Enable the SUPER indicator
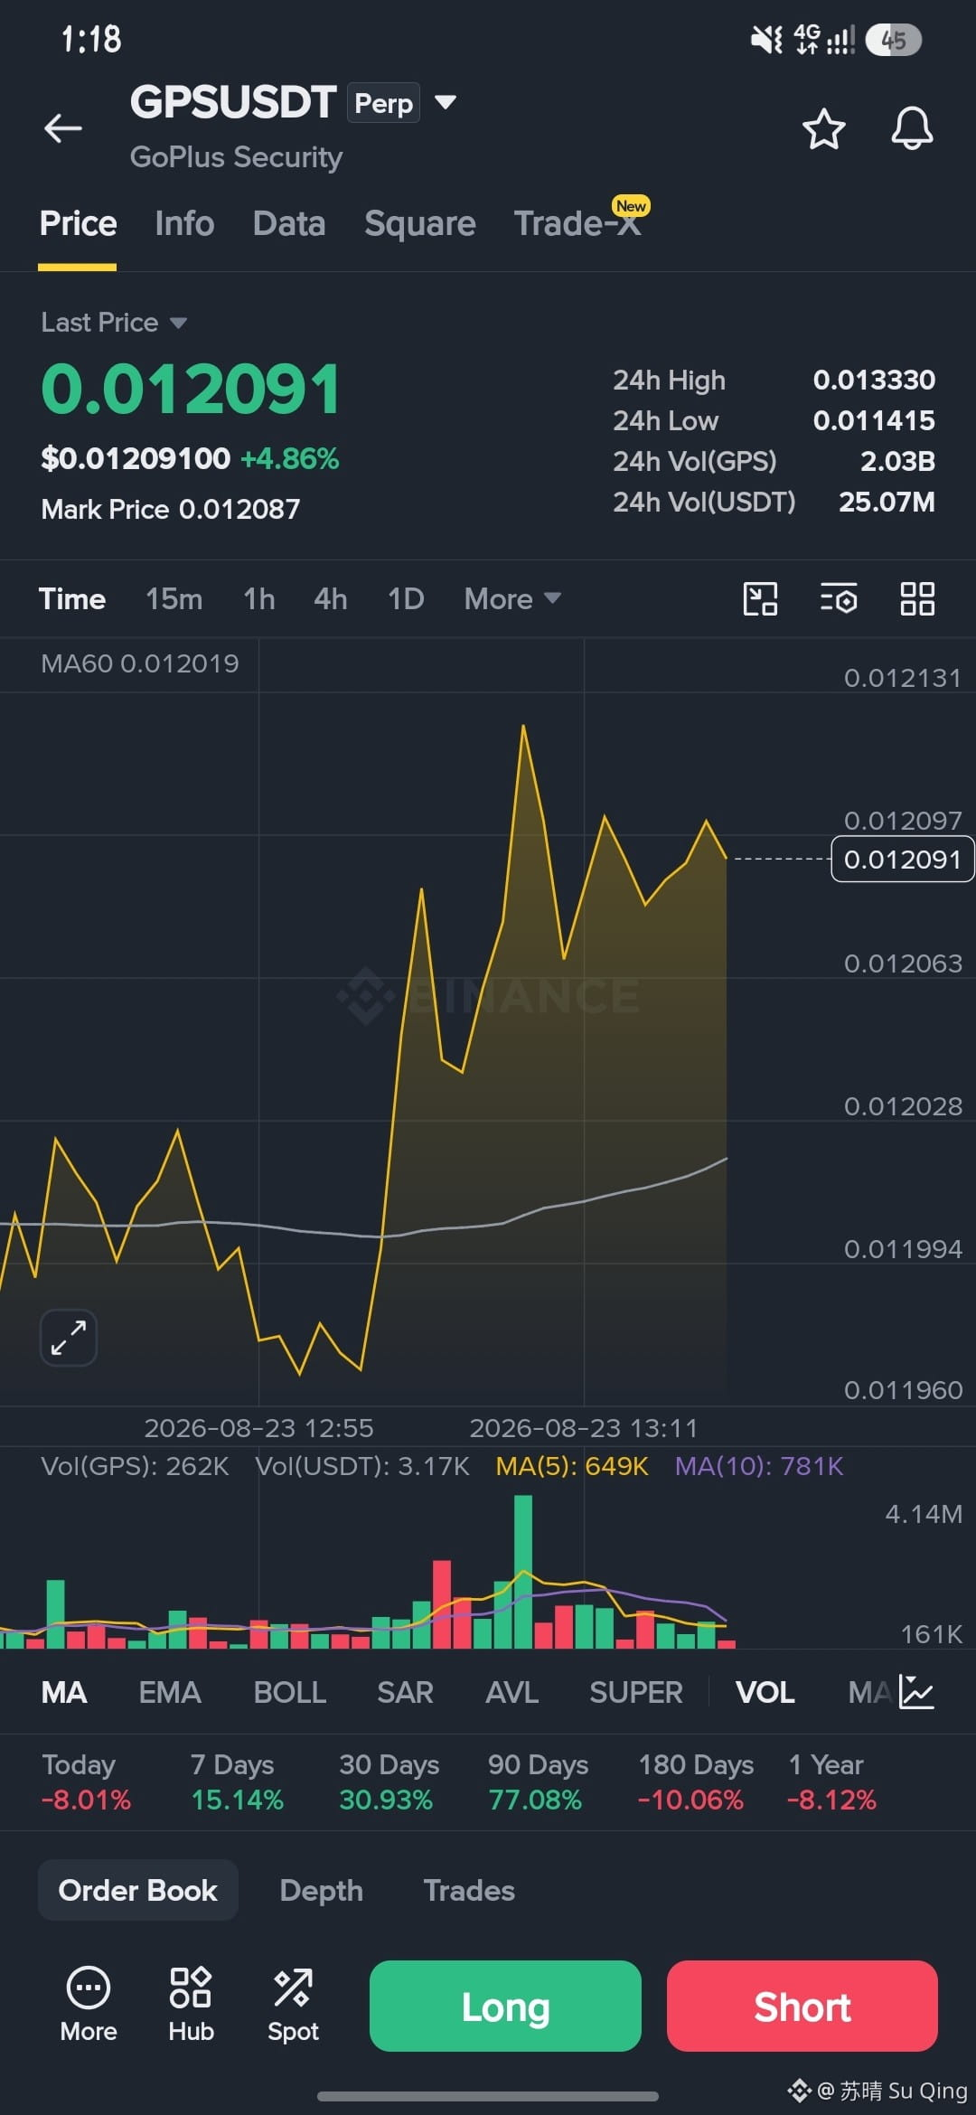This screenshot has height=2115, width=976. (636, 1692)
